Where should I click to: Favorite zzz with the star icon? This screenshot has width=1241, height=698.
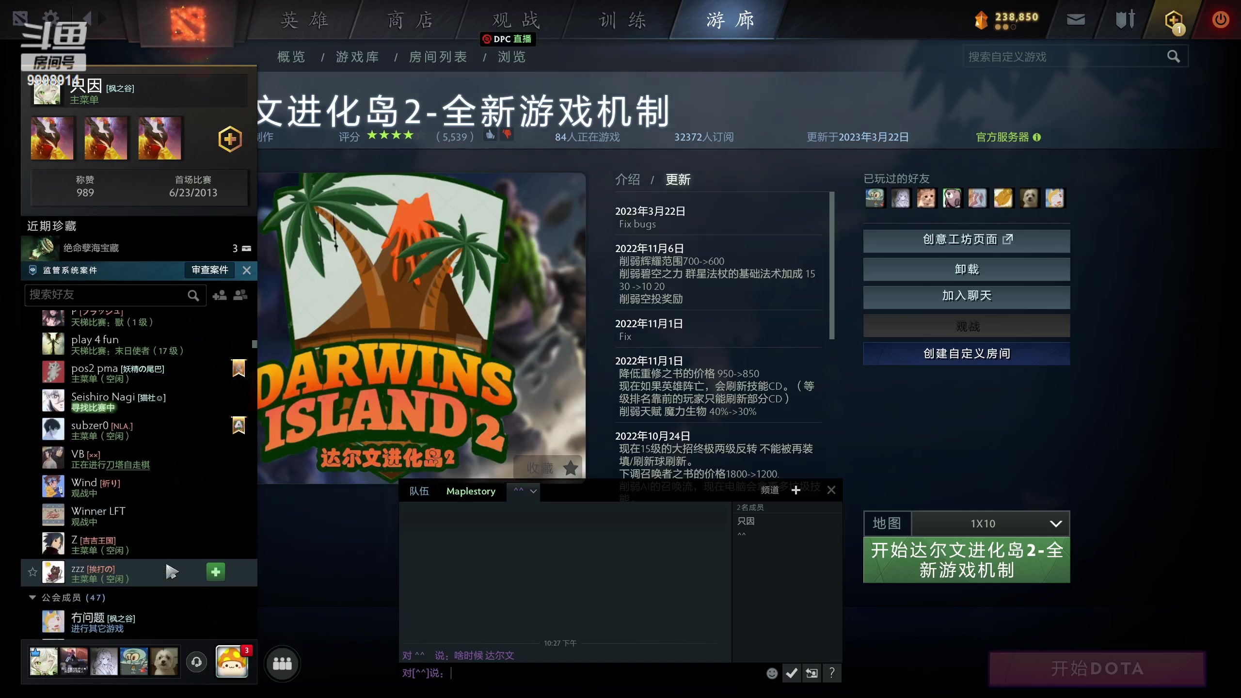[32, 572]
